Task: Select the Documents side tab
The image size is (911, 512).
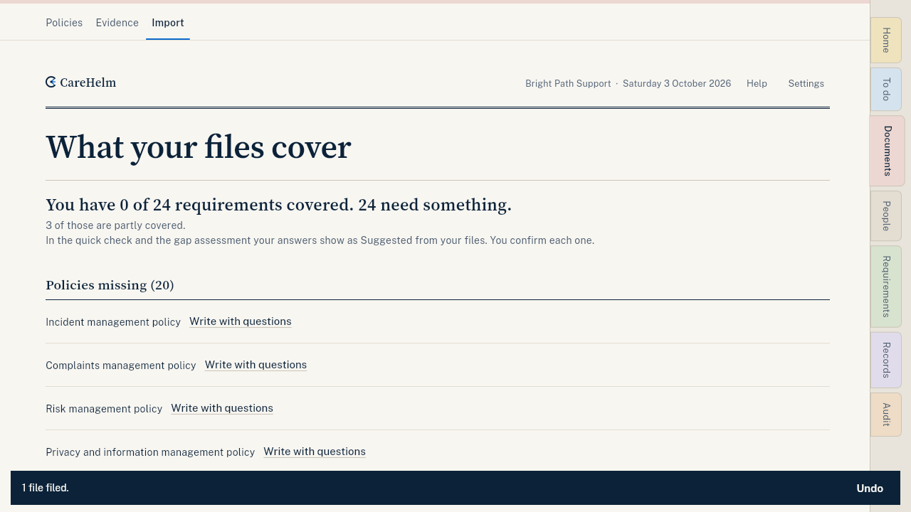Action: pos(887,151)
